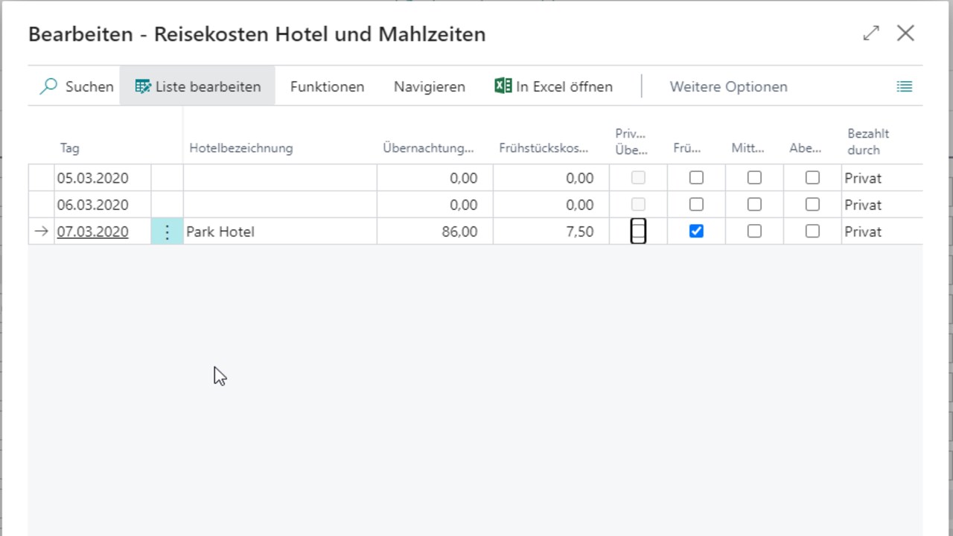953x536 pixels.
Task: Click the Excel icon in the toolbar
Action: point(503,86)
